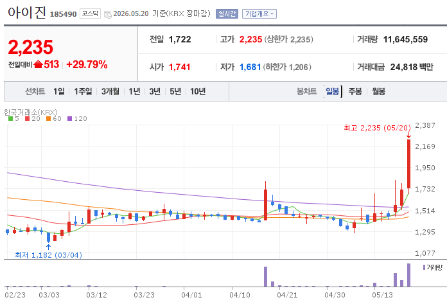447x302 pixels.
Task: Click the 봉차트 label
Action: 307,91
